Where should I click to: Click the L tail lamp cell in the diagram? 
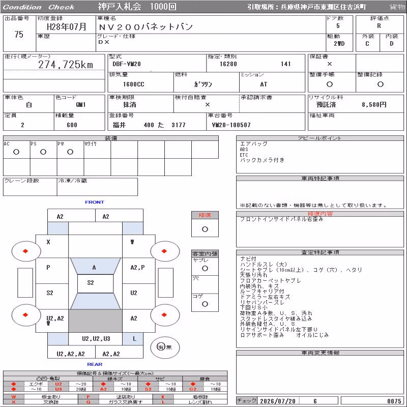133,339
